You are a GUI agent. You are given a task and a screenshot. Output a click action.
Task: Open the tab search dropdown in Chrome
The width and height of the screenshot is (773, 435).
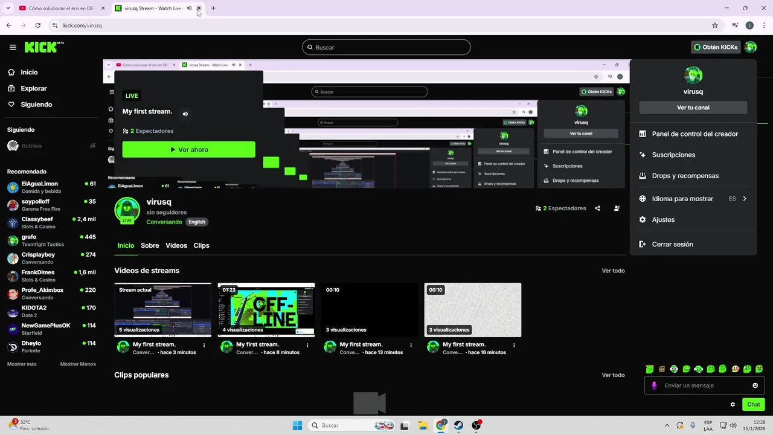[x=8, y=8]
